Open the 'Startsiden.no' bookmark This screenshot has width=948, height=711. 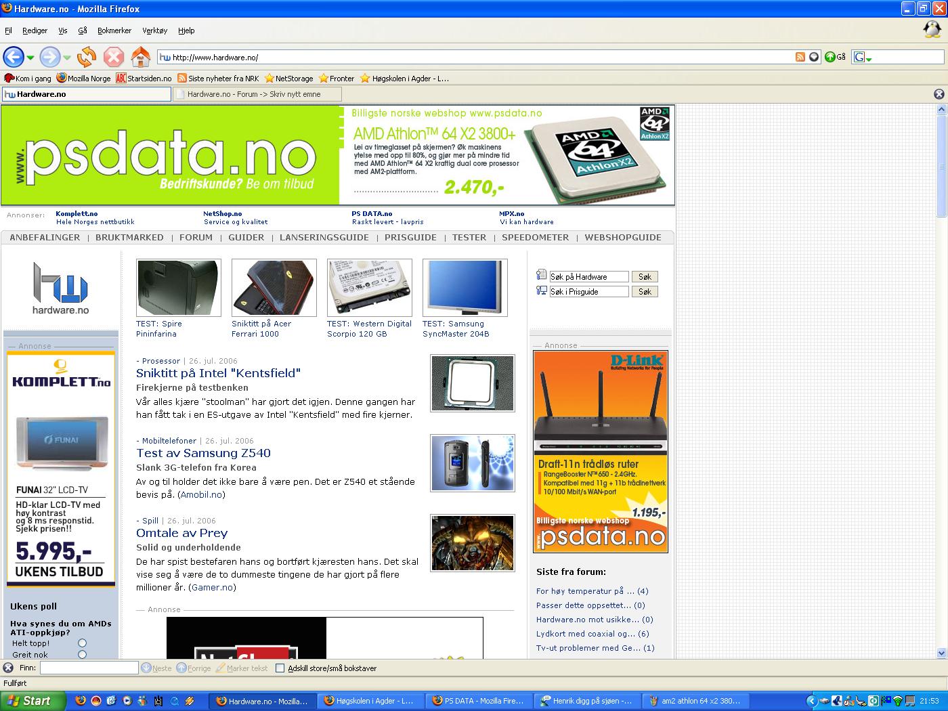(144, 78)
